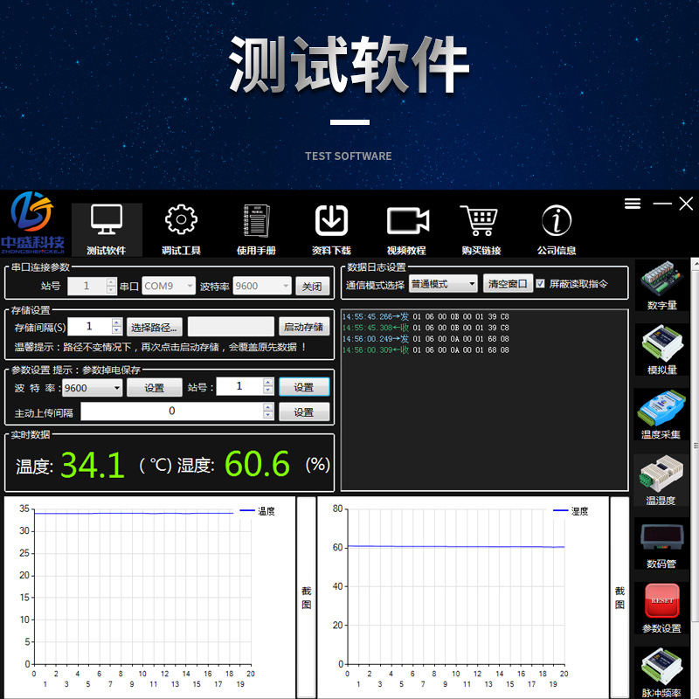699x699 pixels.
Task: Click the 存储间隔(S) input field
Action: 89,326
